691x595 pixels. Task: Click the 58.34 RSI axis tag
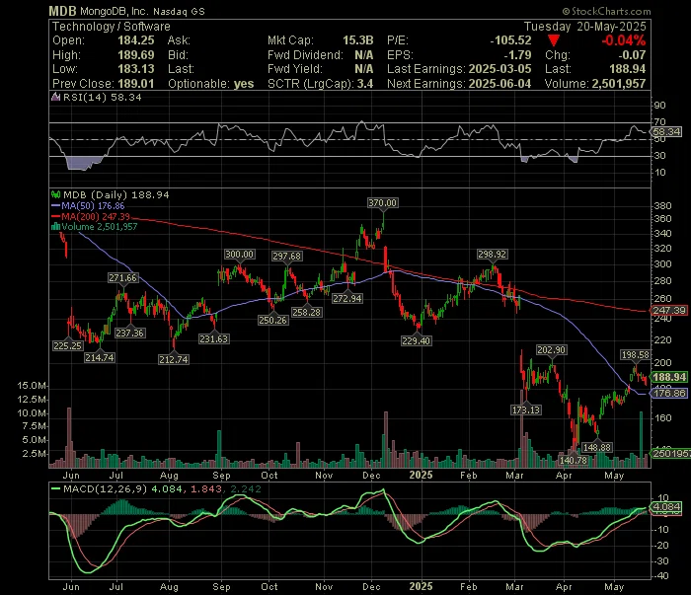(666, 131)
